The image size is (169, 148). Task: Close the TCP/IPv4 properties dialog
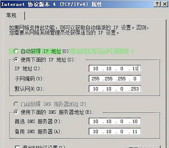click(165, 4)
